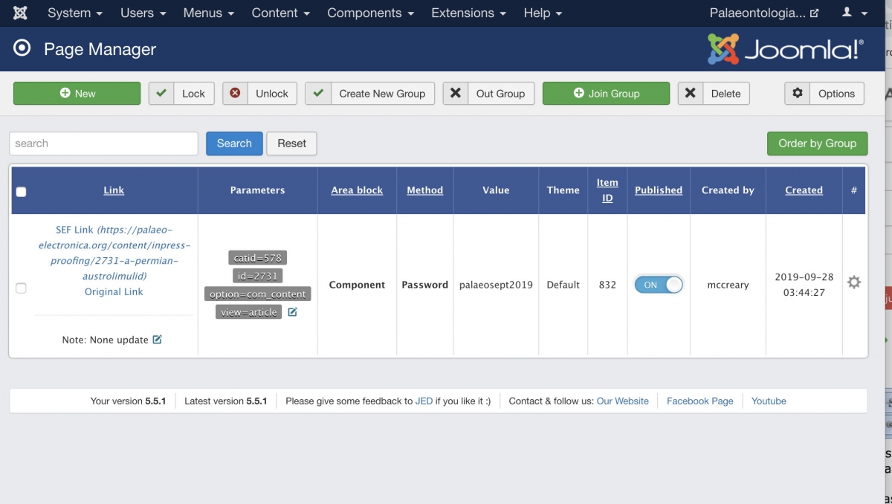Image resolution: width=892 pixels, height=504 pixels.
Task: Click the Joomla logo icon in menu bar
Action: pos(21,13)
